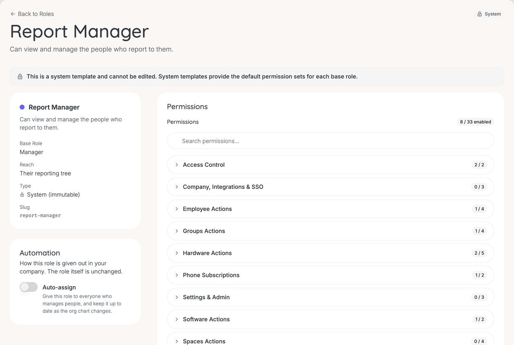Viewport: 514px width, 345px height.
Task: Click the Auto-assign label text
Action: (x=59, y=287)
